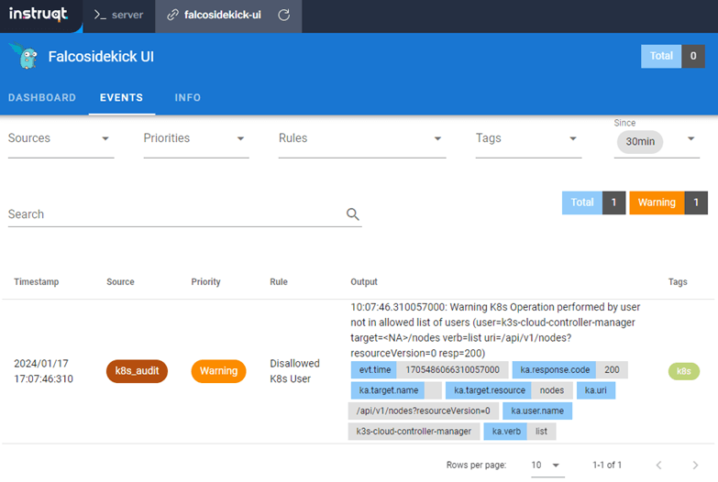Open the Sources filter dropdown
The image size is (718, 482).
pyautogui.click(x=61, y=139)
